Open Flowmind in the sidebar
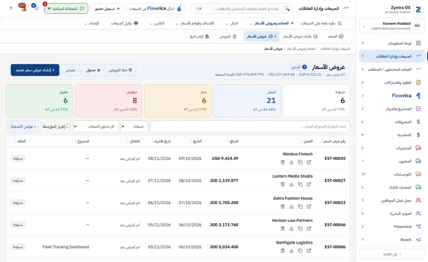This screenshot has width=428, height=262. (392, 226)
